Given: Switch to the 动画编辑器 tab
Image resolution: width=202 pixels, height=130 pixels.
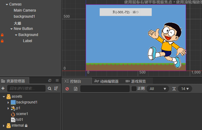Looking at the screenshot, I should [107, 81].
